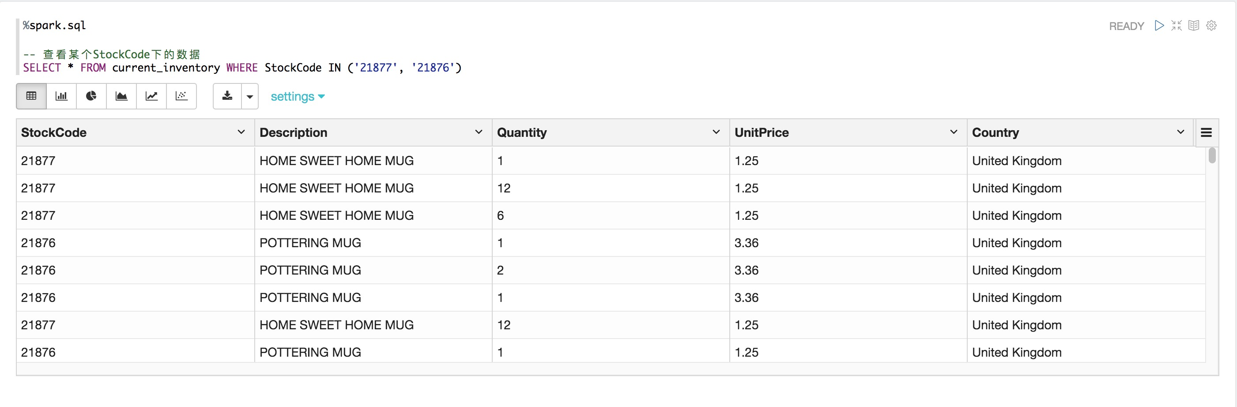Switch to bar chart view

pyautogui.click(x=61, y=96)
